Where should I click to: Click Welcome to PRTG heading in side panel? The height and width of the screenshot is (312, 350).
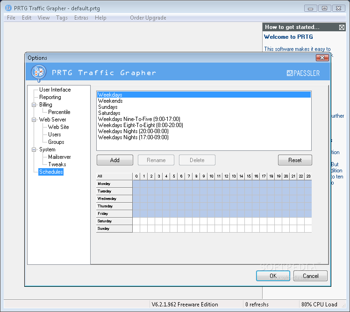coord(288,37)
